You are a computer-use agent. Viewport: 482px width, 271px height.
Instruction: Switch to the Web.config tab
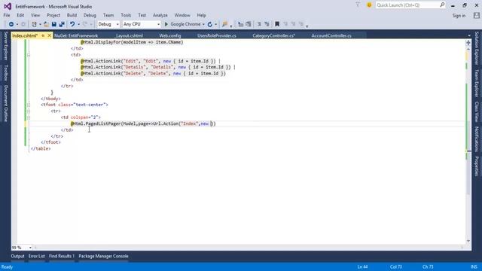point(170,35)
